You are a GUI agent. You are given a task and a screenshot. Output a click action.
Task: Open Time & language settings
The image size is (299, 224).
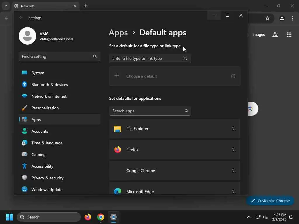click(x=60, y=143)
